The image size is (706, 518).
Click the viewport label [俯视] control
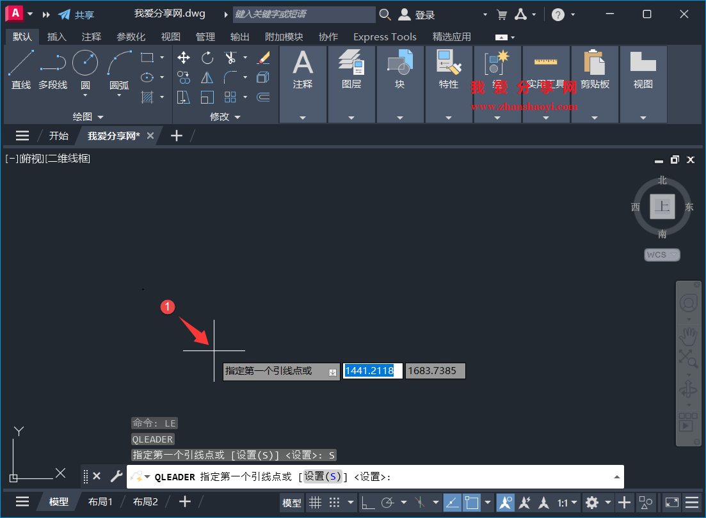[32, 159]
